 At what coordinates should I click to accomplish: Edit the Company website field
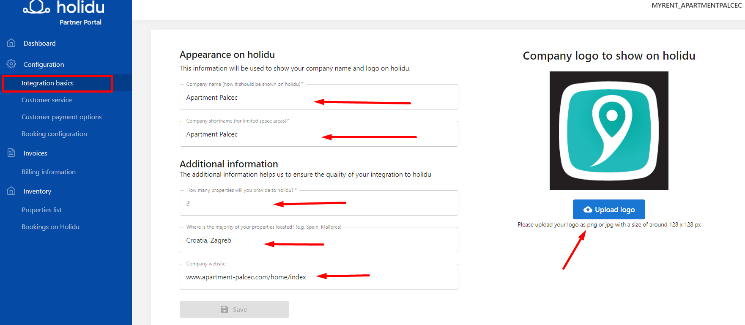point(319,277)
